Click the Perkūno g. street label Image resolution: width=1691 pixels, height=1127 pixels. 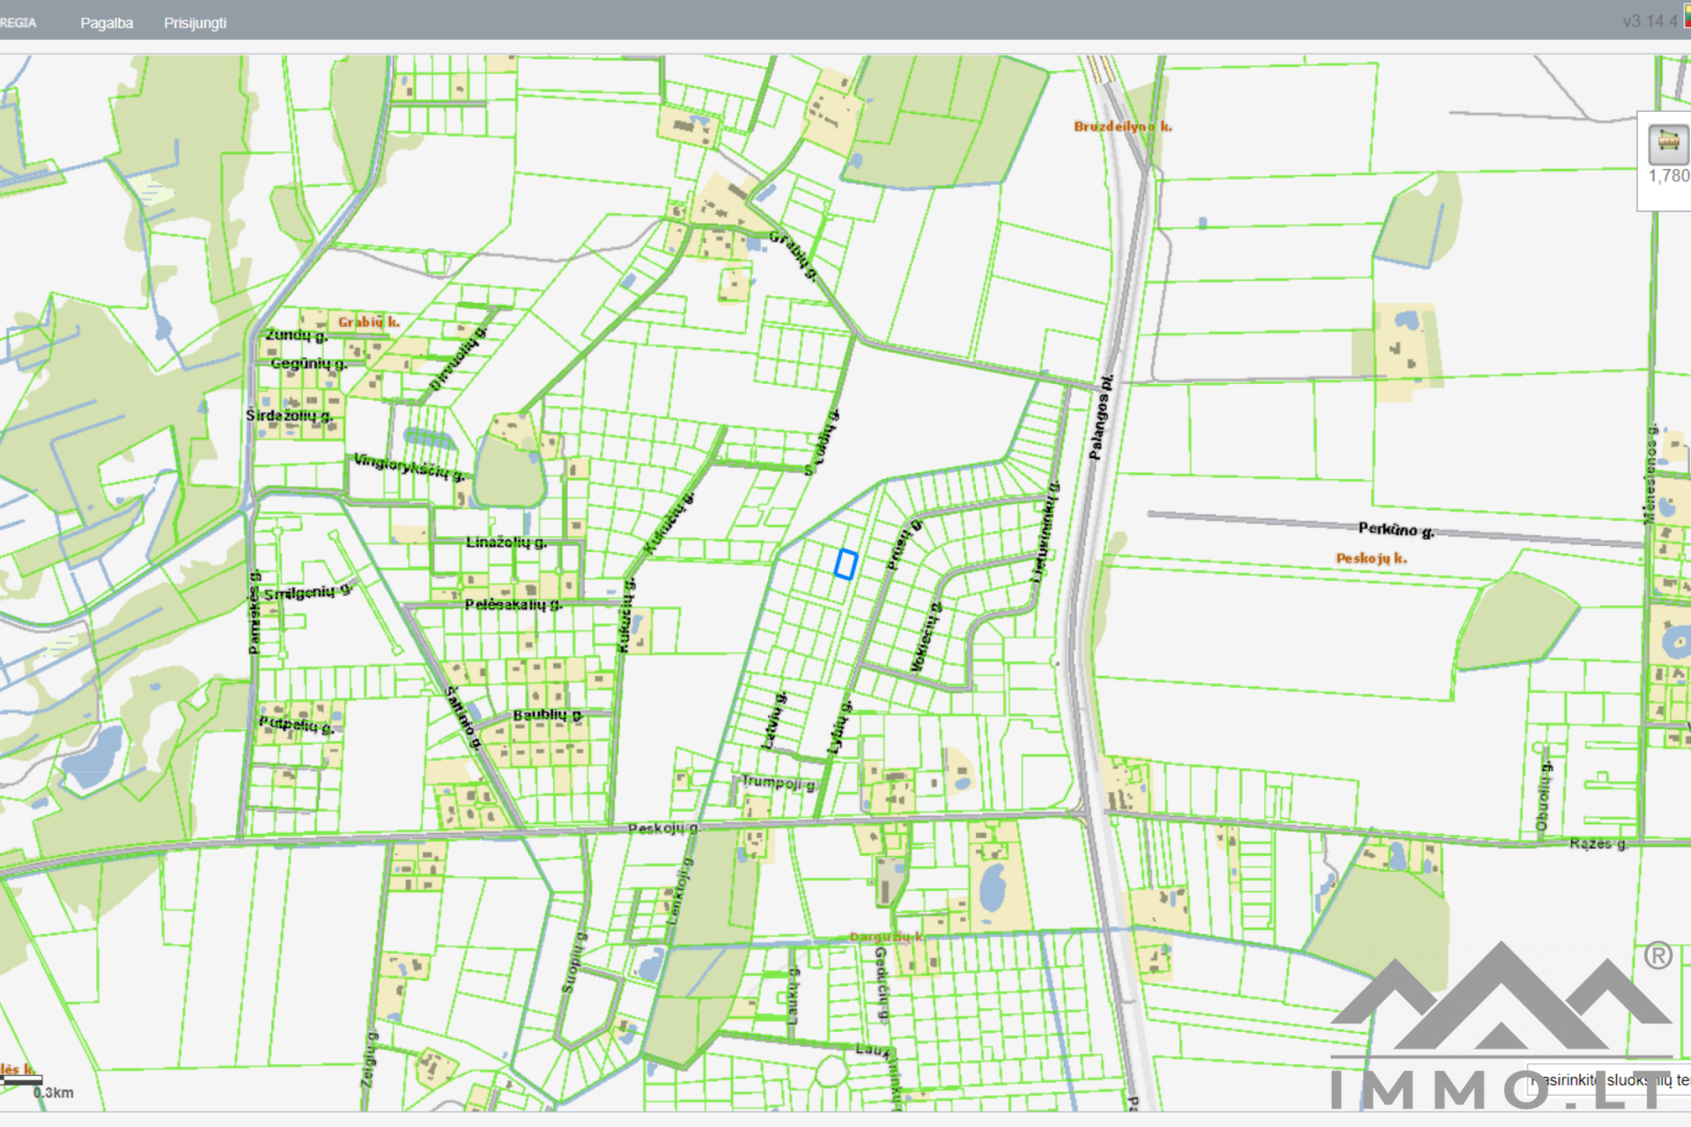1396,529
